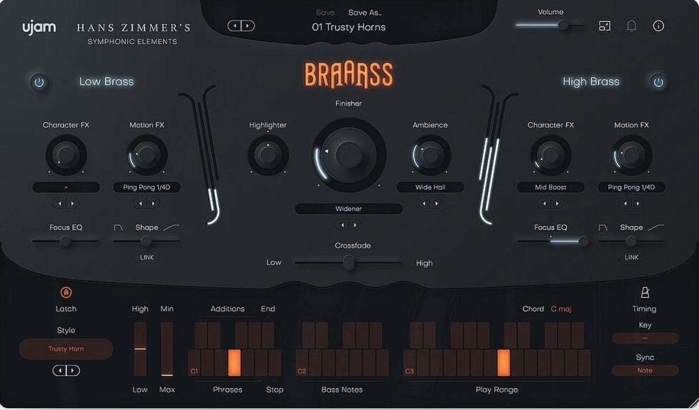This screenshot has height=410, width=699.
Task: Adjust the Min/Max vertical slider
Action: click(x=167, y=349)
